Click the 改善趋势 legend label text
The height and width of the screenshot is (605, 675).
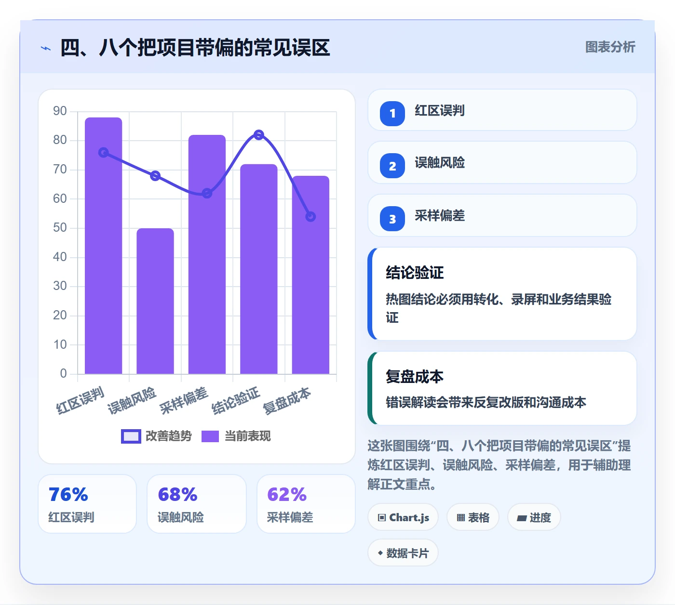[x=169, y=436]
